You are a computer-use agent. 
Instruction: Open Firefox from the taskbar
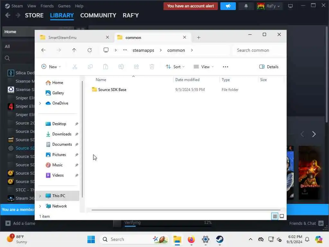pos(191,239)
